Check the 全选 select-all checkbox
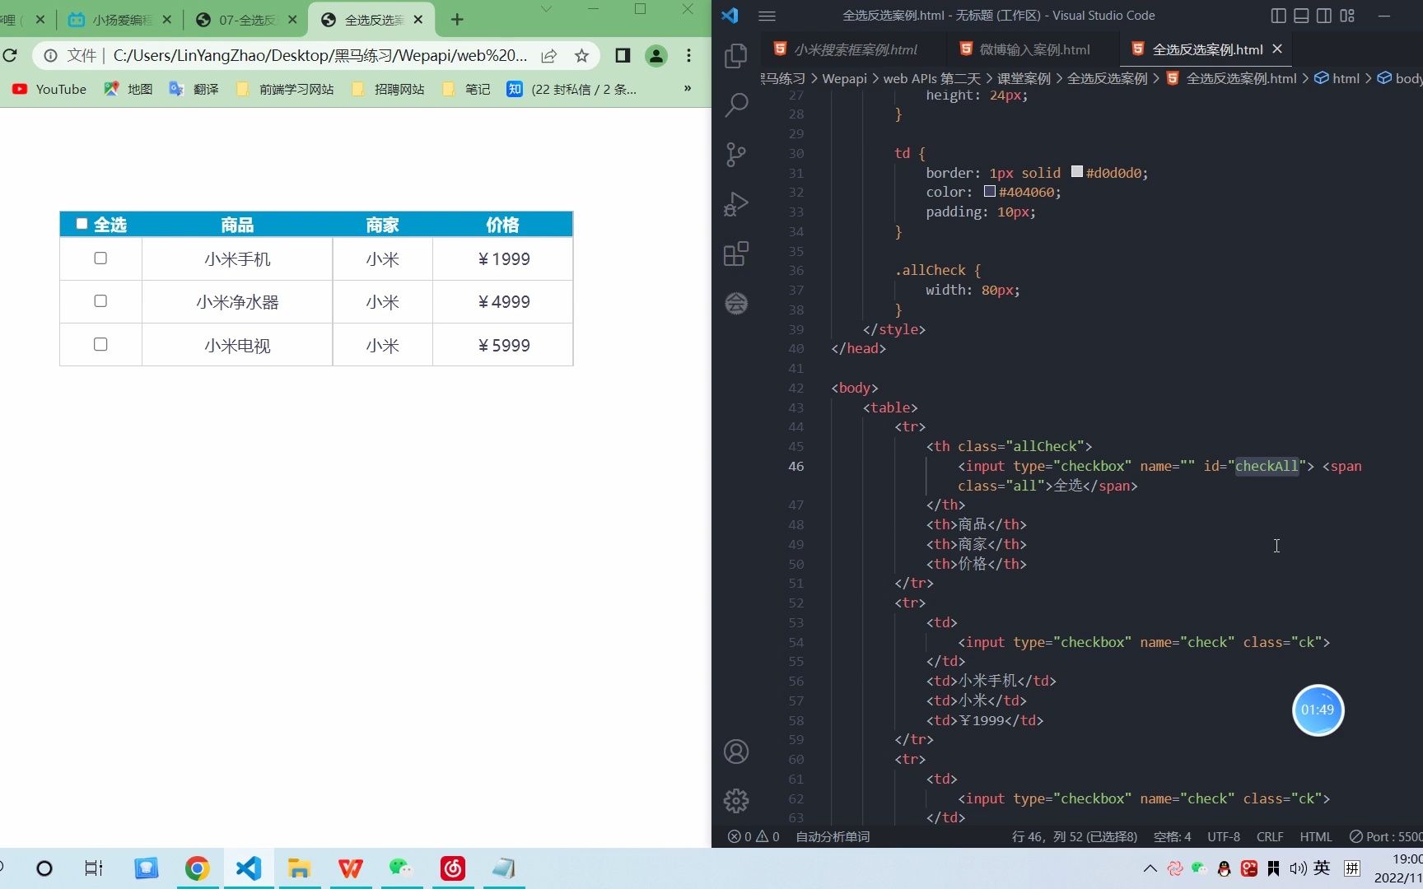The image size is (1423, 889). (82, 223)
